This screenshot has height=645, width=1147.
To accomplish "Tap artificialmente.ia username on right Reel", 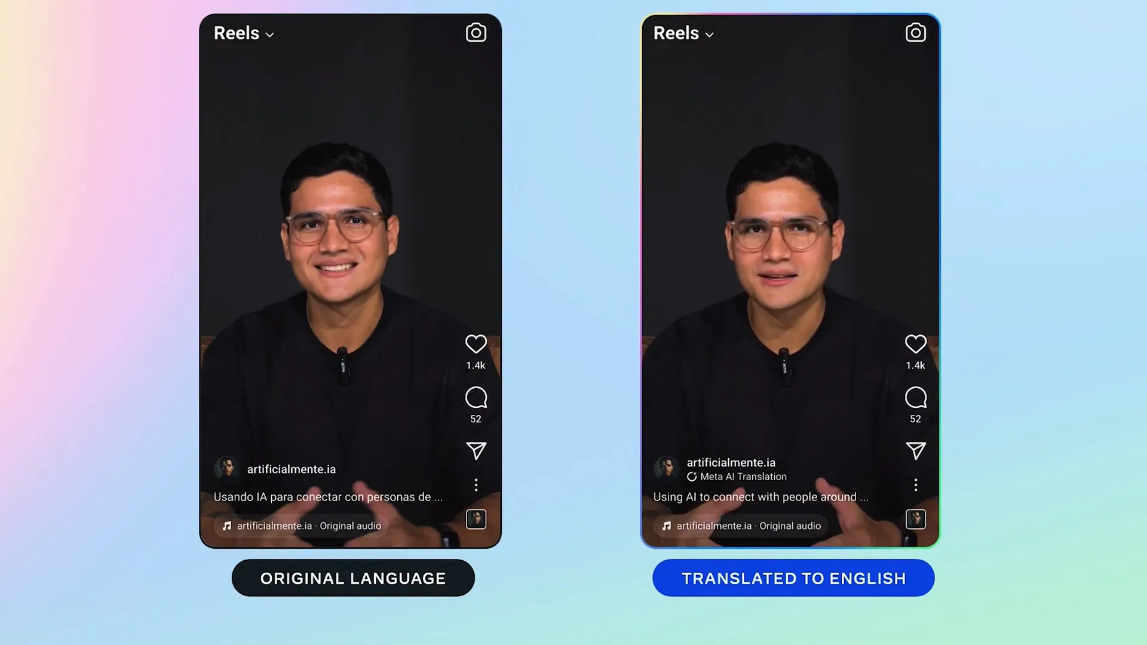I will (x=730, y=462).
